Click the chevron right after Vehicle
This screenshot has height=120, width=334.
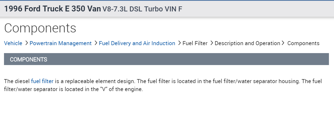(26, 43)
